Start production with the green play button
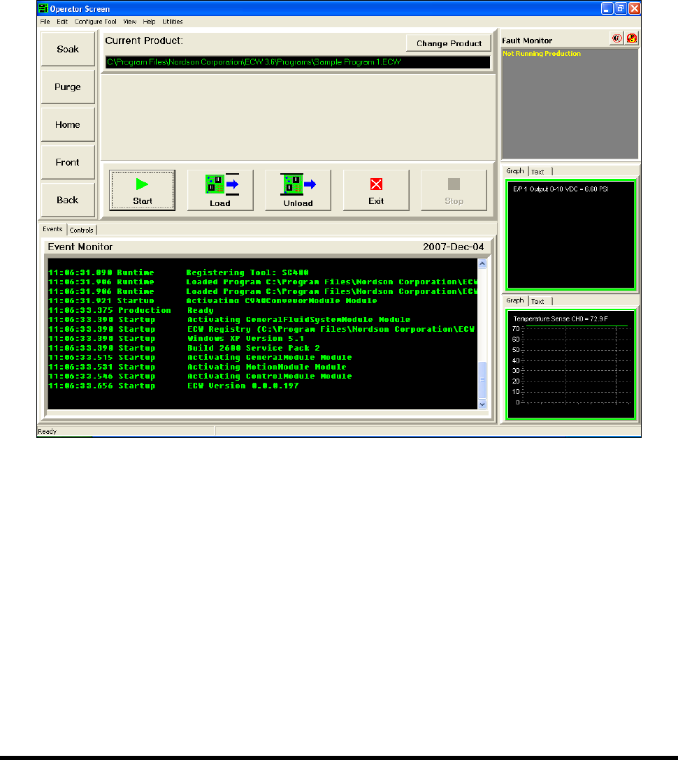This screenshot has height=760, width=678. pos(142,190)
